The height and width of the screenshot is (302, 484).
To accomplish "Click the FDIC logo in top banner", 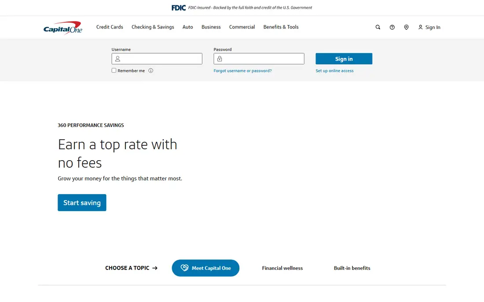I will [x=179, y=8].
